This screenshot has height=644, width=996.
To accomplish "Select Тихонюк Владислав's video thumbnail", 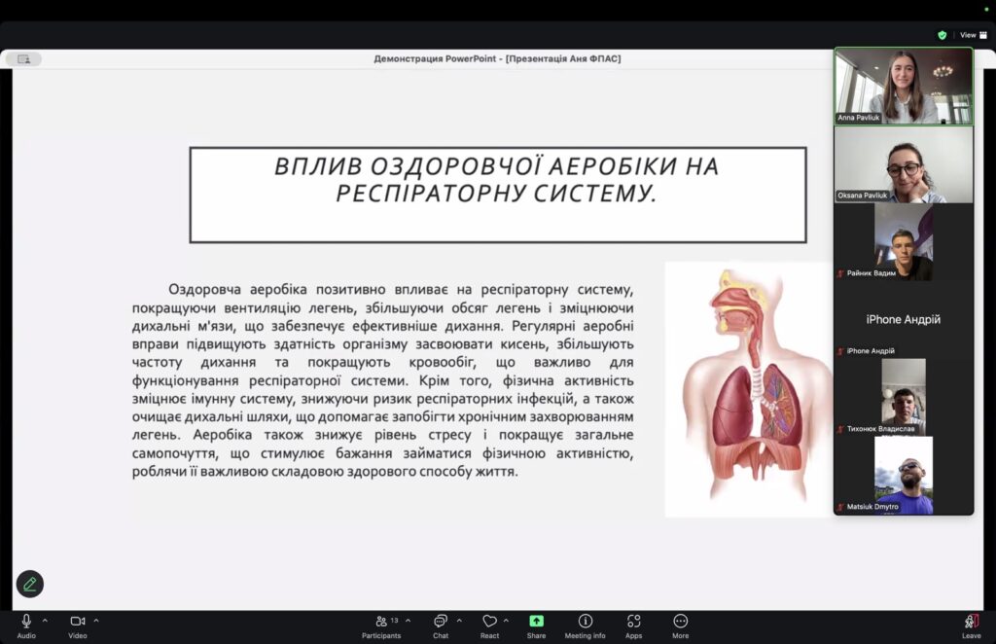I will tap(904, 398).
